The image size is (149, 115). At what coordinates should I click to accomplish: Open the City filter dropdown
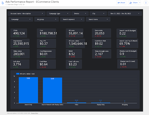tap(98, 13)
